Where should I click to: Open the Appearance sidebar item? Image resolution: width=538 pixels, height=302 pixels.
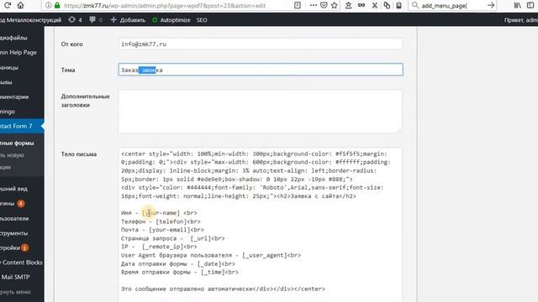click(x=13, y=189)
